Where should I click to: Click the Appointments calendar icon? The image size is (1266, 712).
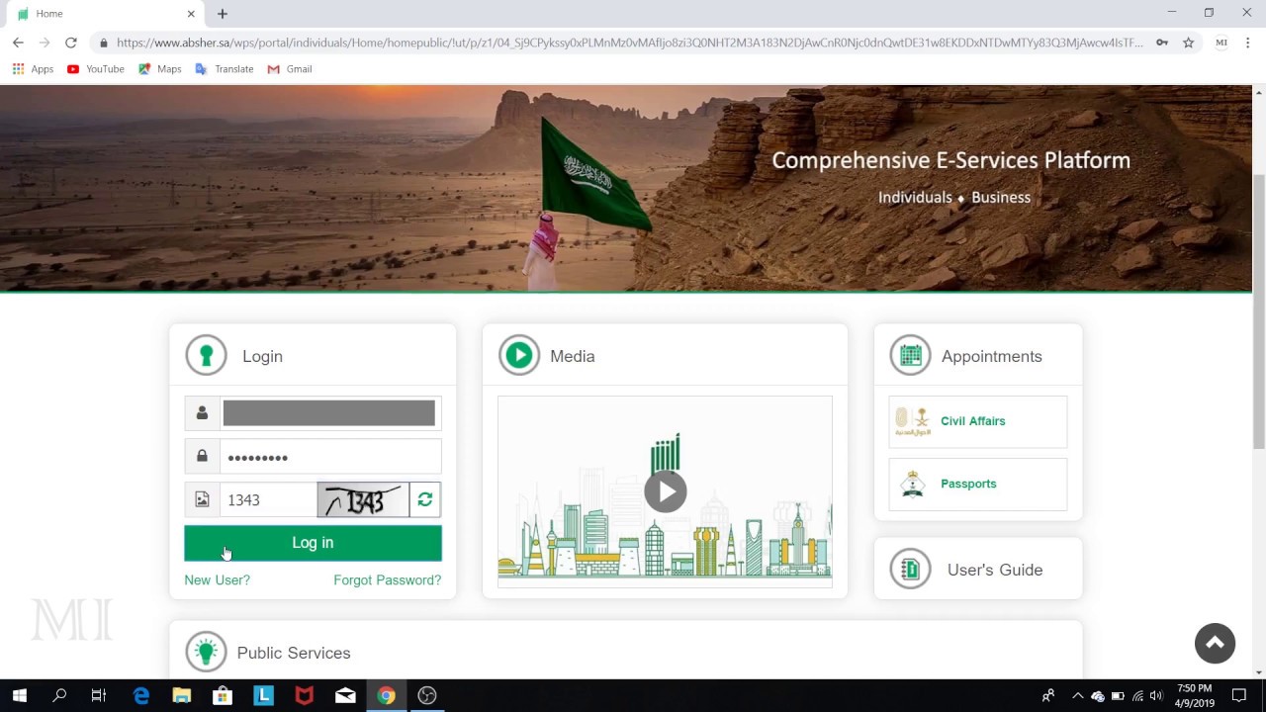pyautogui.click(x=910, y=355)
